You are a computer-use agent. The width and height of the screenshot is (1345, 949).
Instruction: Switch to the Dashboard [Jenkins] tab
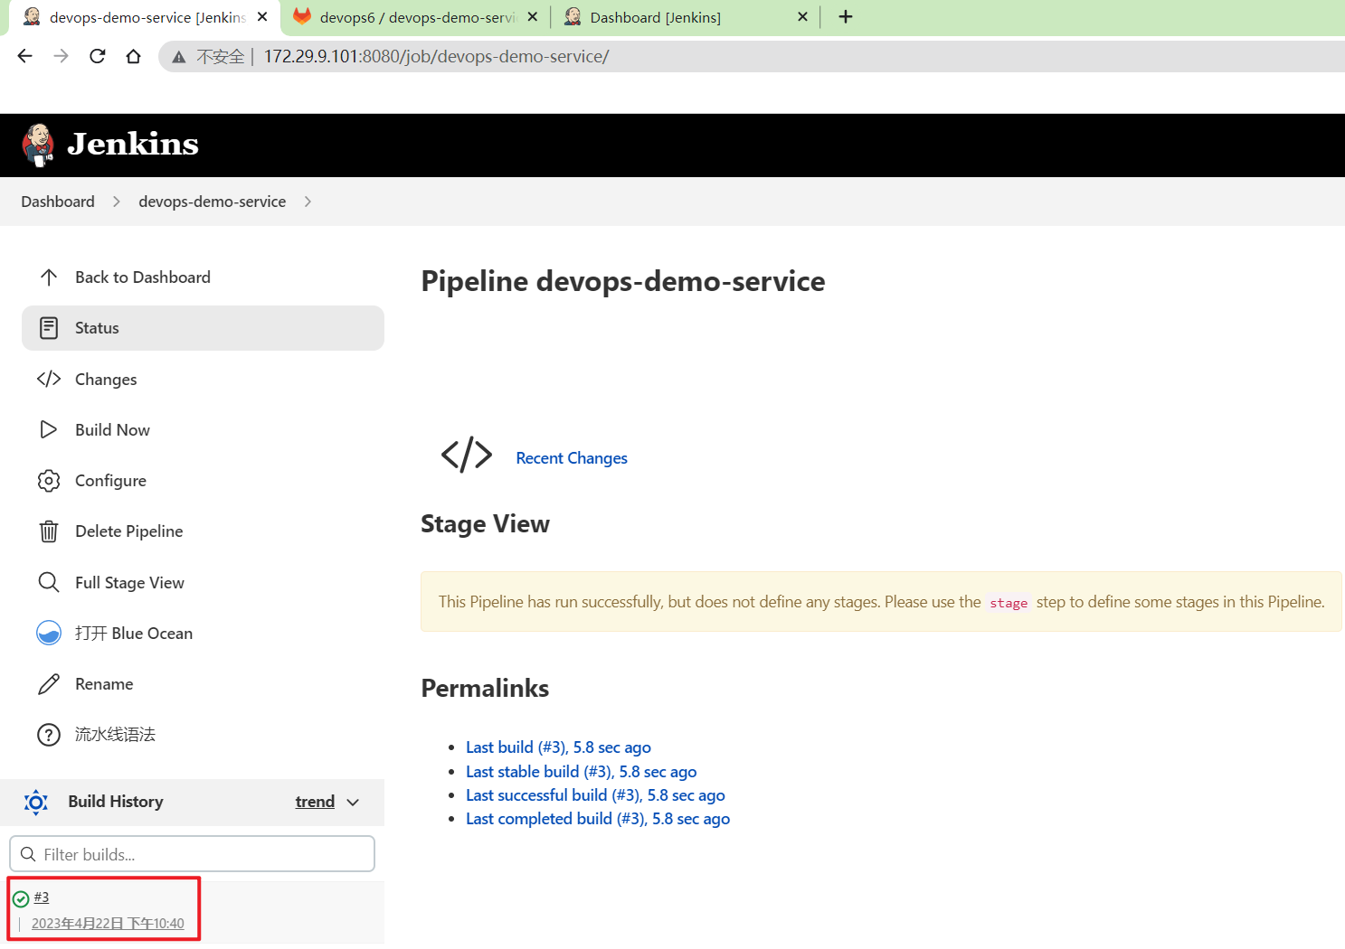(685, 17)
